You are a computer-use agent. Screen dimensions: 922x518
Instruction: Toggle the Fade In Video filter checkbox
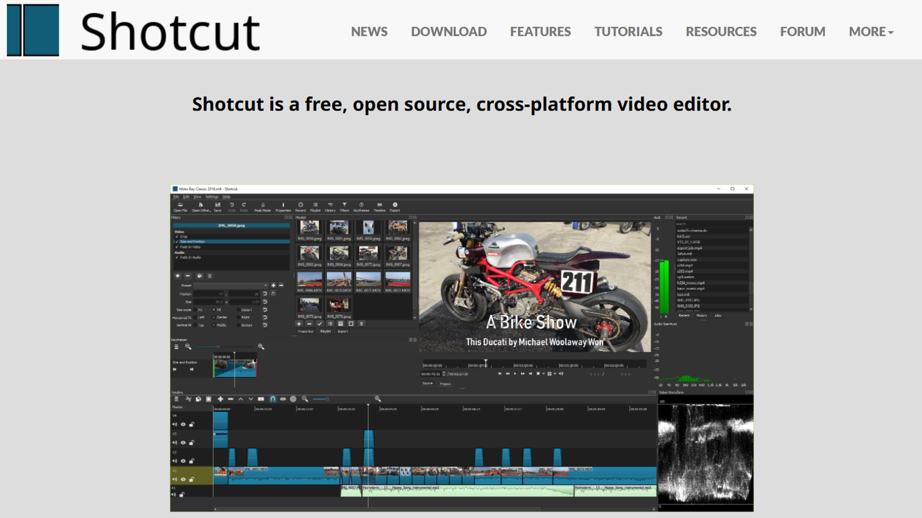point(177,247)
